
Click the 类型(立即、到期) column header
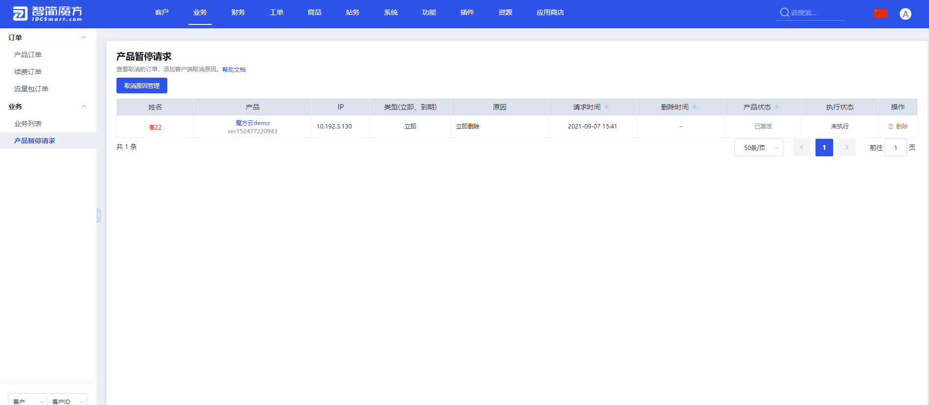click(x=410, y=107)
